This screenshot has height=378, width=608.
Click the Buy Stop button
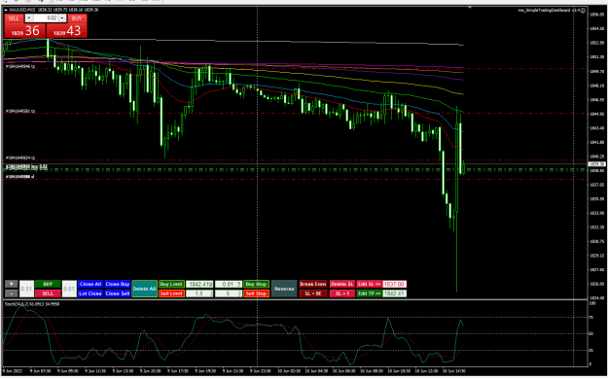(x=256, y=284)
